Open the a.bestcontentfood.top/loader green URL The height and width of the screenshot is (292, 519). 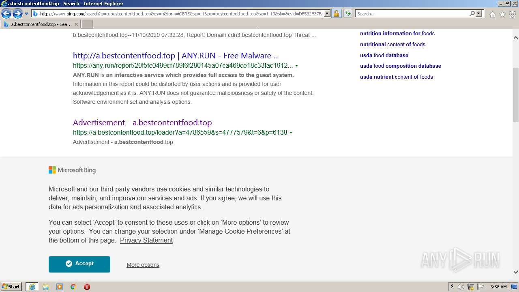click(x=180, y=132)
